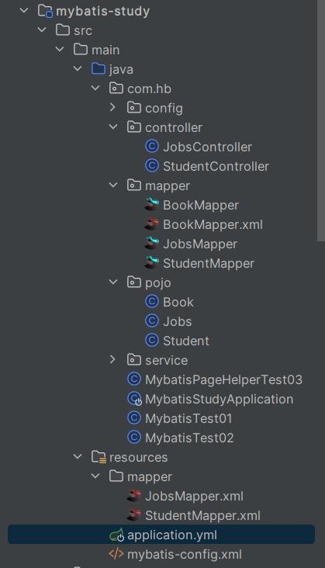
Task: Select the MybatisTest01 class
Action: tap(188, 418)
